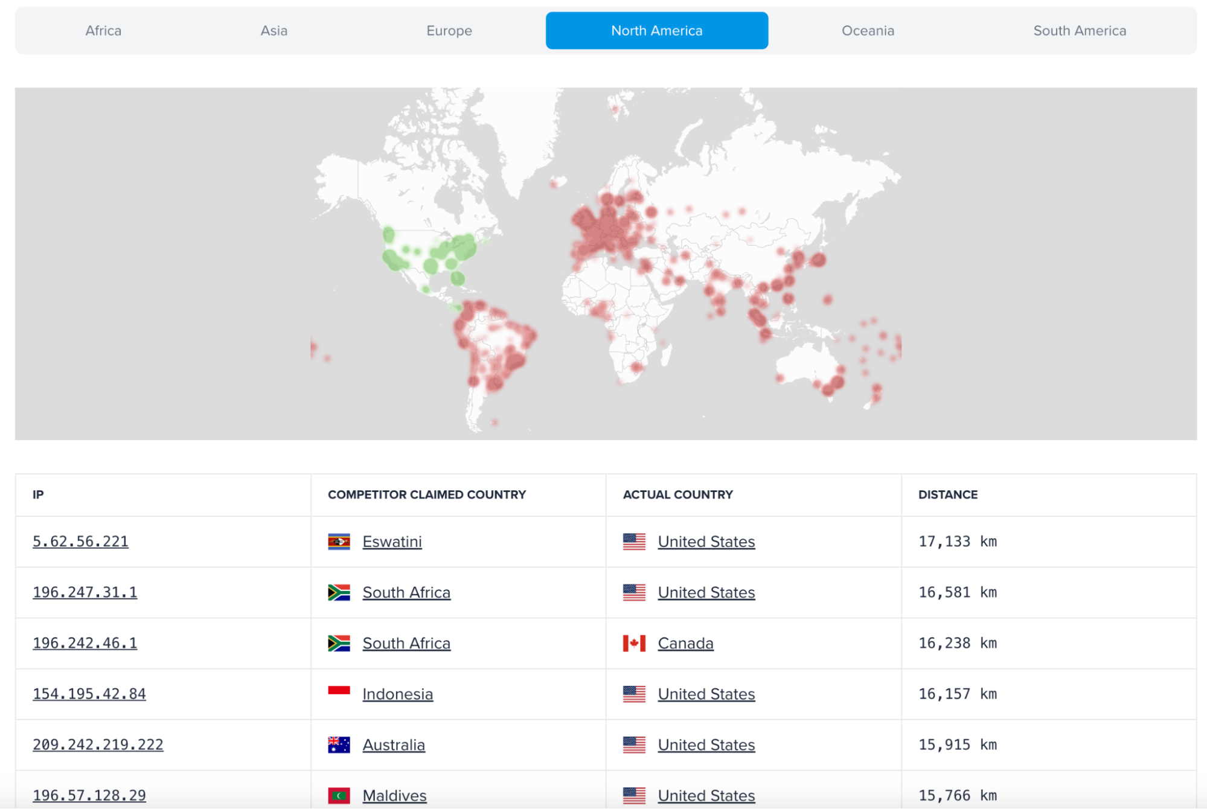Click the Eswatini country link
Viewport: 1207px width, 809px height.
pos(392,542)
